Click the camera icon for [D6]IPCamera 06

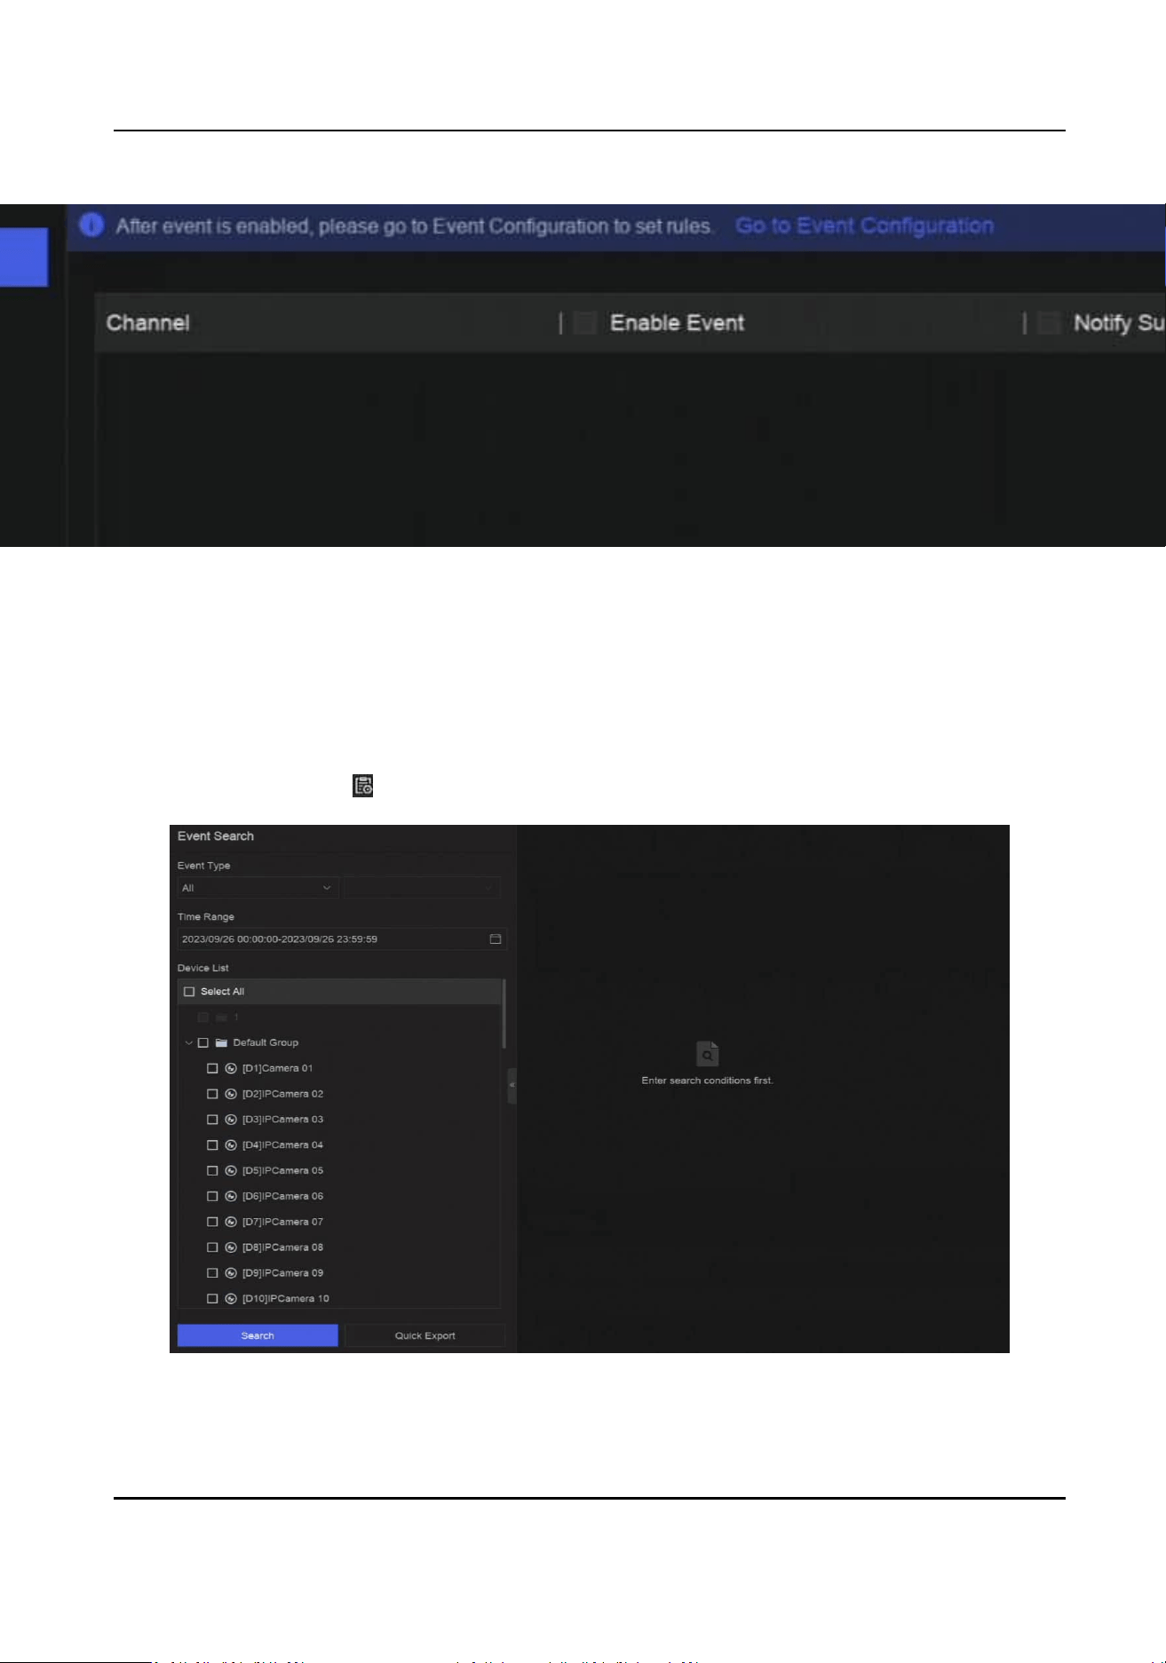click(x=231, y=1196)
